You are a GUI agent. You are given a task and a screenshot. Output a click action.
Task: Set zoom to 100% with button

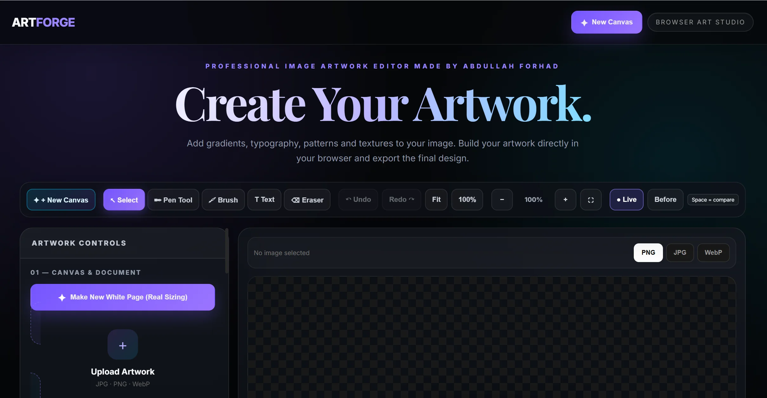[x=467, y=200]
